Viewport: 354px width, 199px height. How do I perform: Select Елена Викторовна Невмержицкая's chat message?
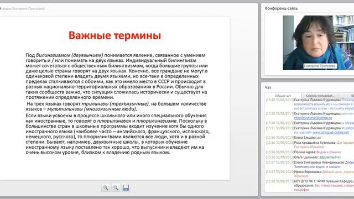[310, 165]
